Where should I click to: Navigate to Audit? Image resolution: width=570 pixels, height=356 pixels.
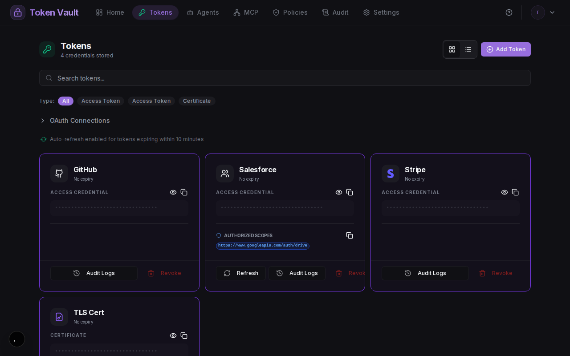click(335, 12)
